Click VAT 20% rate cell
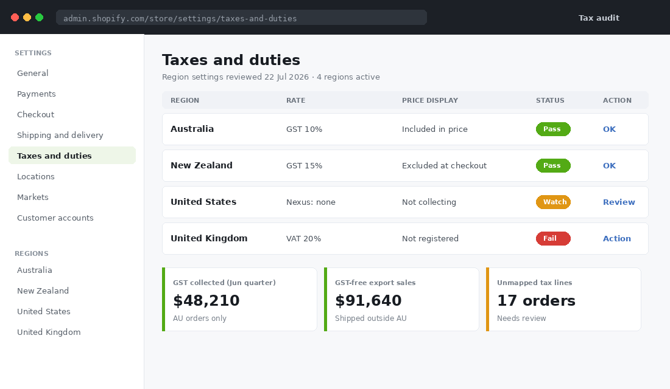Image resolution: width=670 pixels, height=389 pixels. point(303,238)
